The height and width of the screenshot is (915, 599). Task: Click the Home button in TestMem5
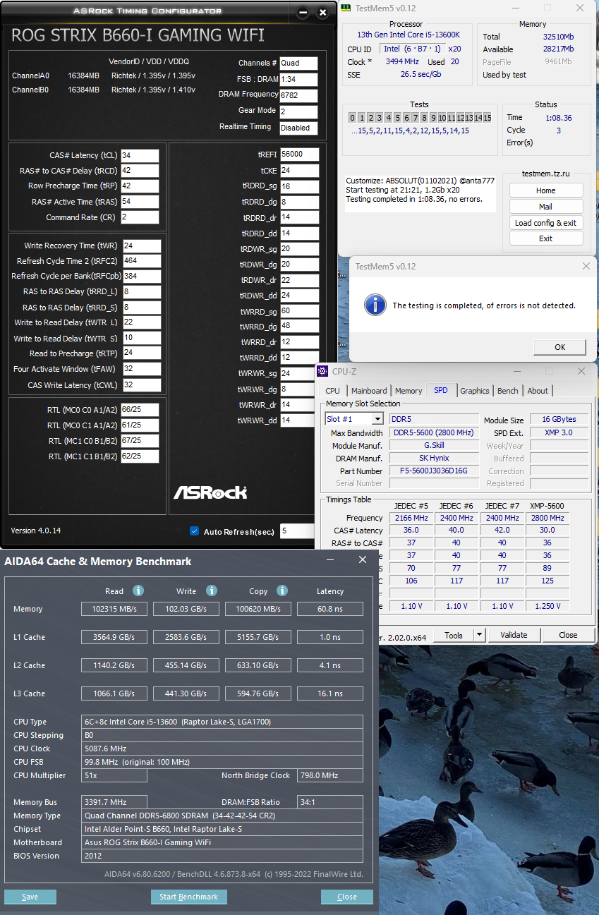tap(546, 190)
